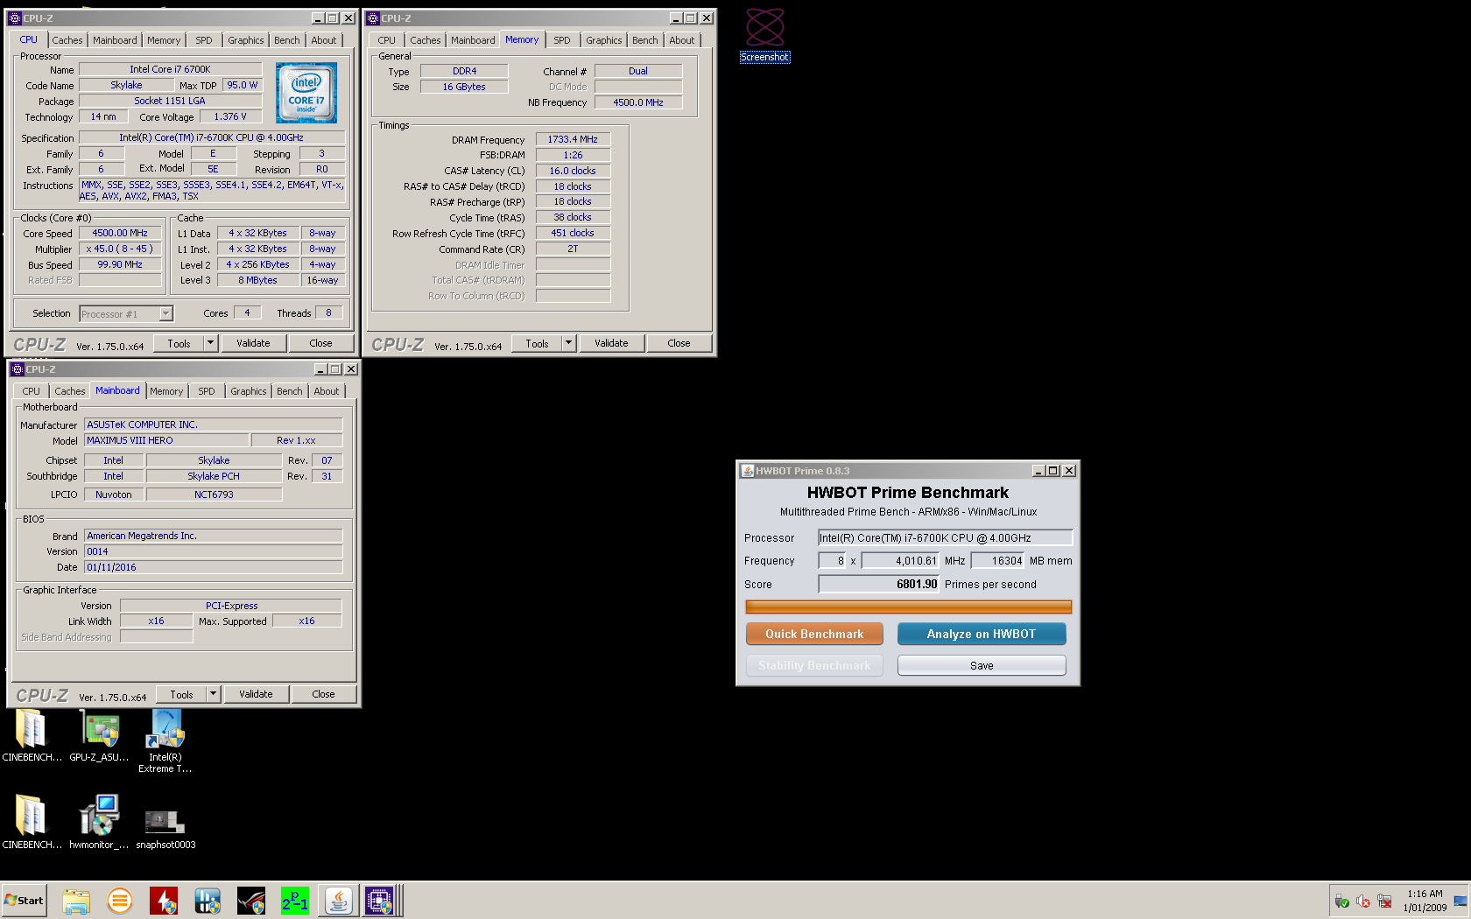1471x919 pixels.
Task: Open Windows Explorer from the taskbar
Action: click(76, 901)
